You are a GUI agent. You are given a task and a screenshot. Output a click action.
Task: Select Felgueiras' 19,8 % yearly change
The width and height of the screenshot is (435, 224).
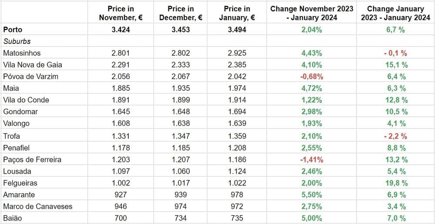[x=395, y=183]
